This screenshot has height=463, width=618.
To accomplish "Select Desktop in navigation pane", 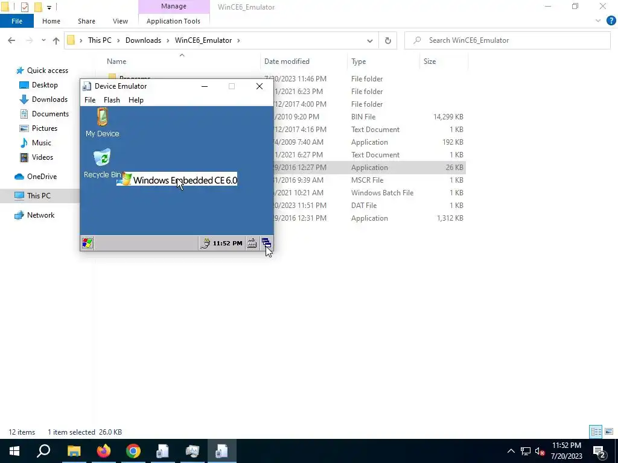I will point(39,85).
